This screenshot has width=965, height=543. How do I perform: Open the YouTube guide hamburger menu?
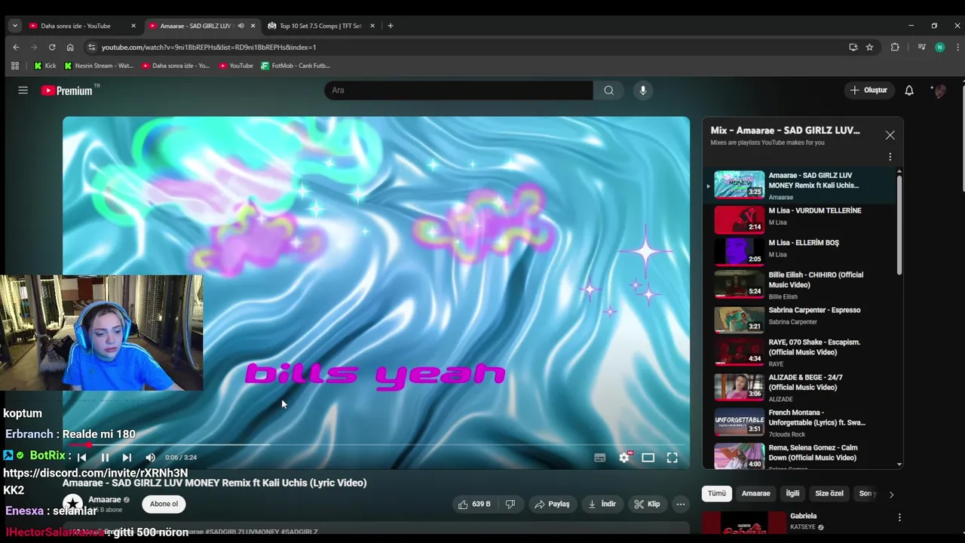point(23,90)
